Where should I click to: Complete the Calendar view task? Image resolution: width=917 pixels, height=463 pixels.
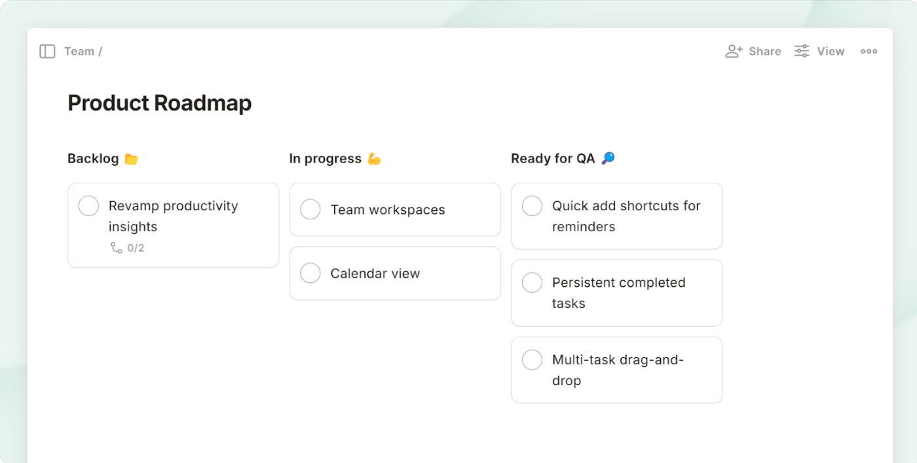[310, 273]
